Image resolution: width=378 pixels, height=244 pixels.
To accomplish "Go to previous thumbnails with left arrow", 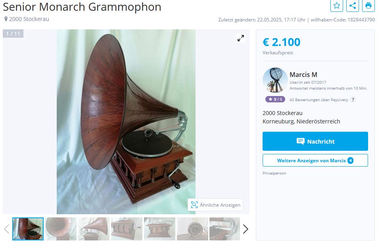I will pyautogui.click(x=7, y=229).
